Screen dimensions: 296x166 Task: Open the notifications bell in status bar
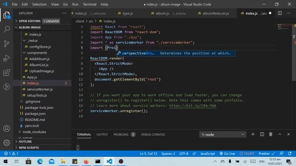[x=290, y=154]
